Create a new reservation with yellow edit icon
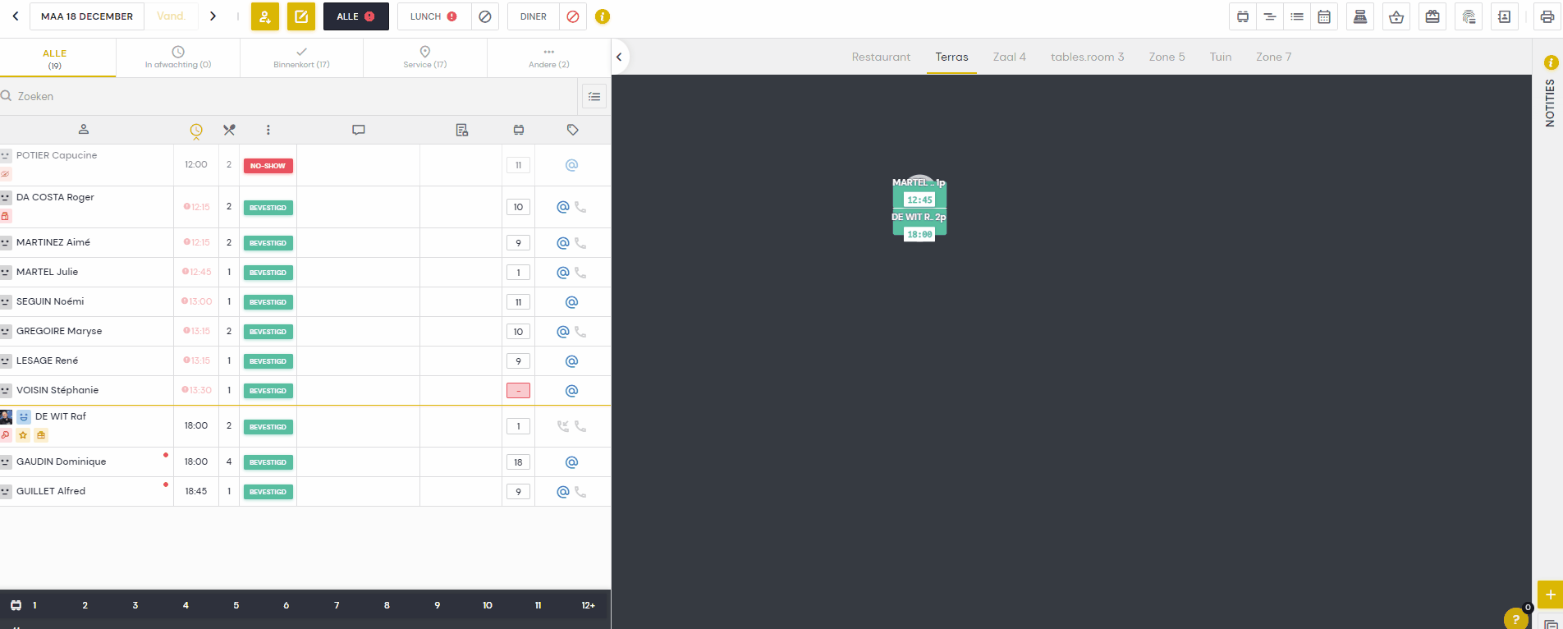Screen dimensions: 1563x629 click(x=301, y=16)
